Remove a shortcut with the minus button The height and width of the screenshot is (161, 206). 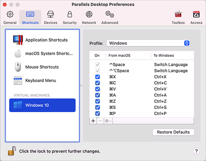(100, 121)
